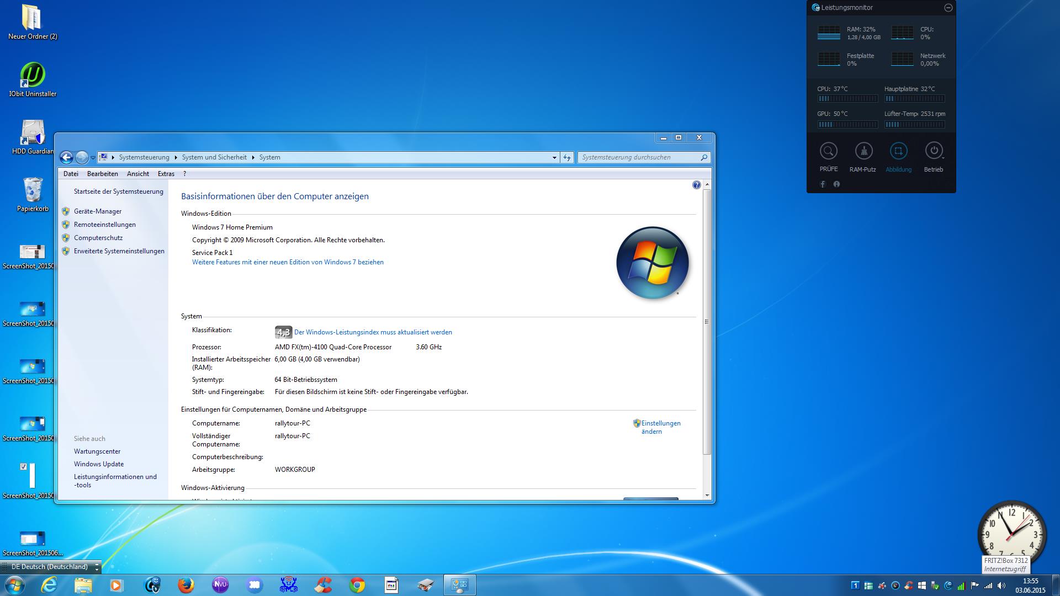Click the refresh button beside address bar
This screenshot has width=1060, height=596.
(x=567, y=157)
